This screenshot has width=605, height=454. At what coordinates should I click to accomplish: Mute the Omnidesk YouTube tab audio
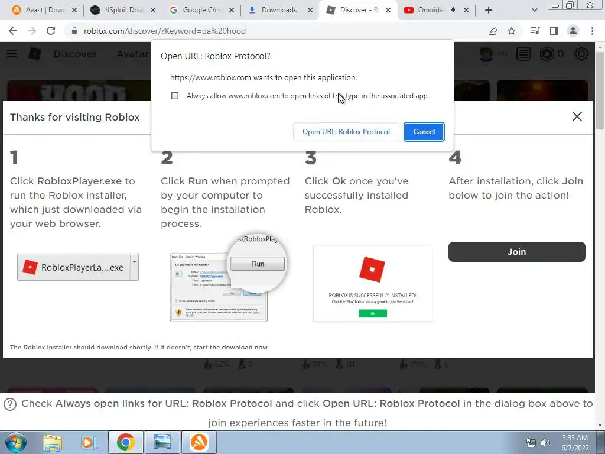pos(454,10)
